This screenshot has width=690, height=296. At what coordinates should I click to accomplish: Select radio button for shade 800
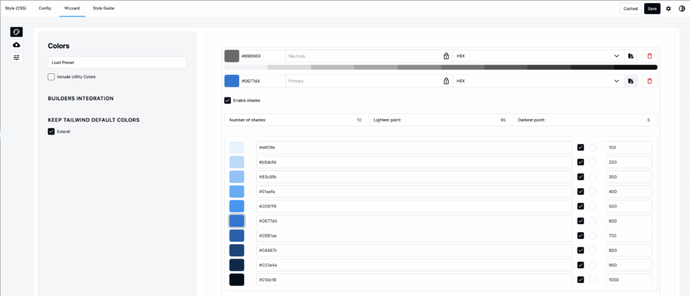(593, 250)
